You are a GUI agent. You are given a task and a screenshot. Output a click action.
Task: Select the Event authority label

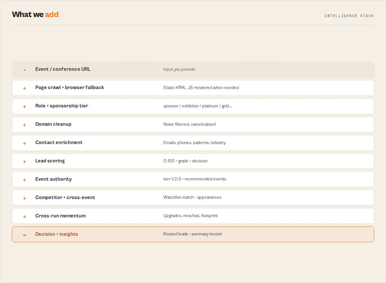pyautogui.click(x=53, y=179)
